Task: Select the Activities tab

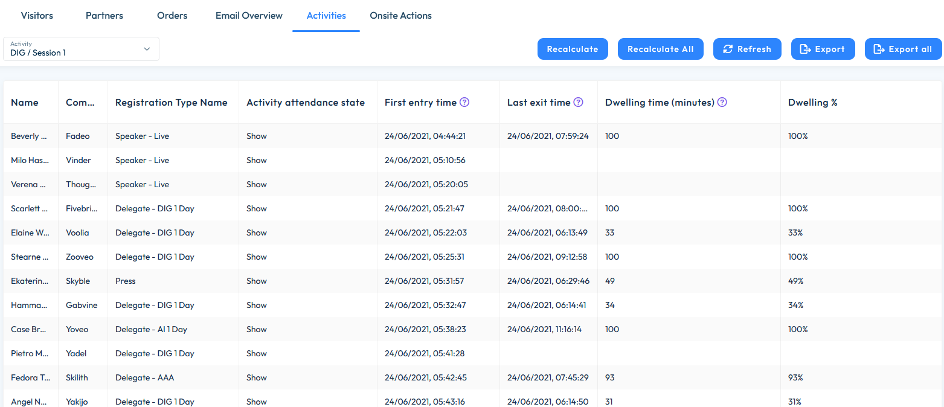Action: pos(326,16)
